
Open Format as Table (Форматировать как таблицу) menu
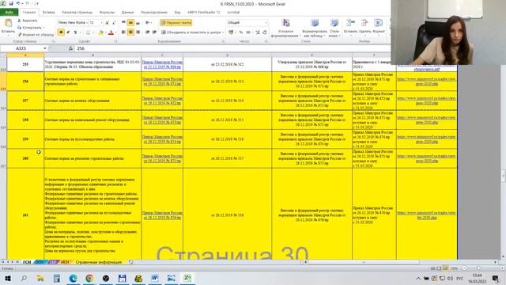(315, 28)
